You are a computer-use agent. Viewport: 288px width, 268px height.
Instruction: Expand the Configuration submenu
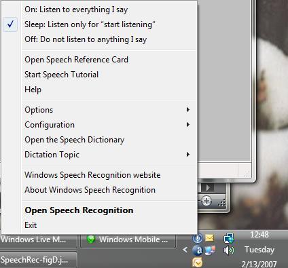pos(99,125)
